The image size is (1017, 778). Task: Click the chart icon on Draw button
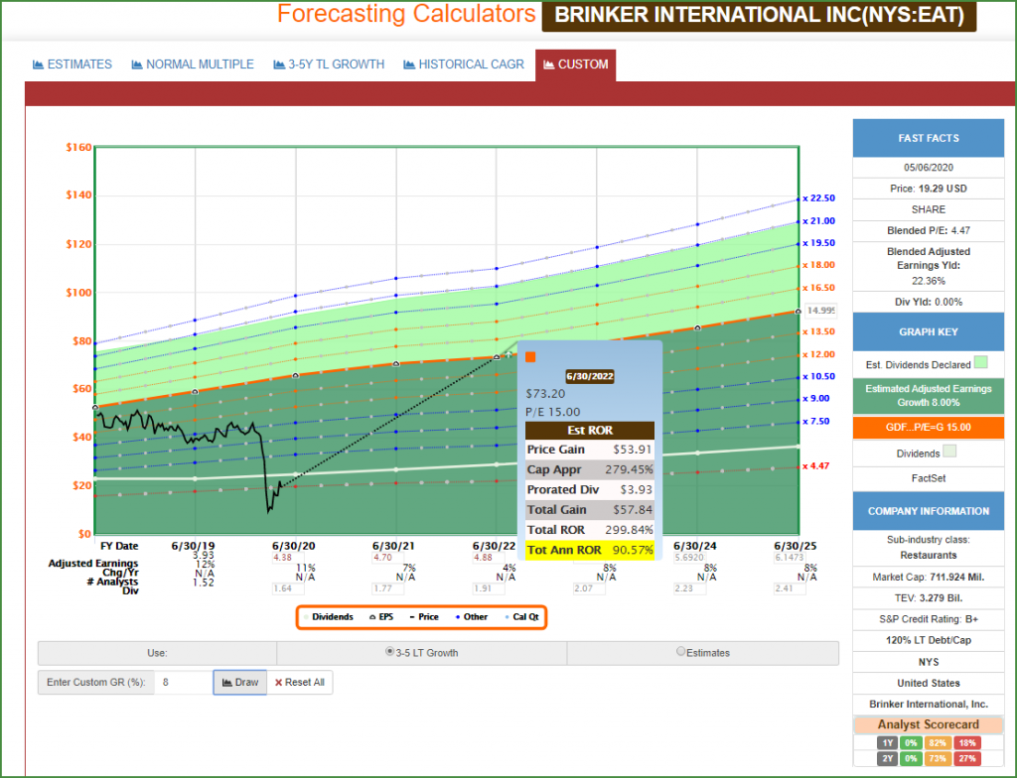tap(225, 683)
